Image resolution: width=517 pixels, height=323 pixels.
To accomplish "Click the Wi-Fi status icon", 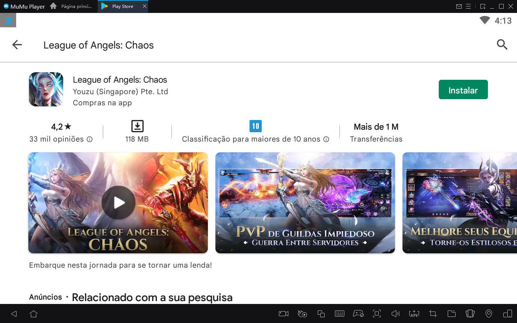I will tap(485, 20).
